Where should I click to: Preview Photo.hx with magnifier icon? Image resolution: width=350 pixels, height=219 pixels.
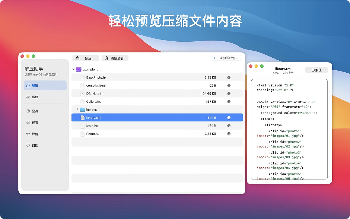coord(229,134)
